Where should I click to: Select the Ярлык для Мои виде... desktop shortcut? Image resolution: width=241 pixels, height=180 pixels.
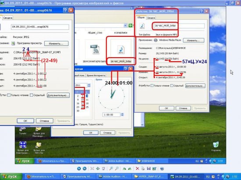point(39,132)
